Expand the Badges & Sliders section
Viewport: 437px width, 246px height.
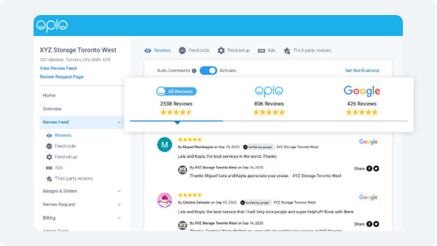click(x=119, y=191)
